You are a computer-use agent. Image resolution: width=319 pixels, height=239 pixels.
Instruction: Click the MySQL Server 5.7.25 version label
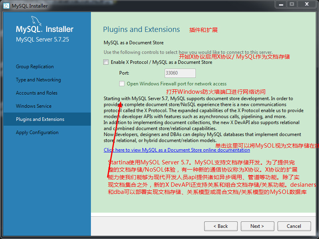pyautogui.click(x=42, y=40)
